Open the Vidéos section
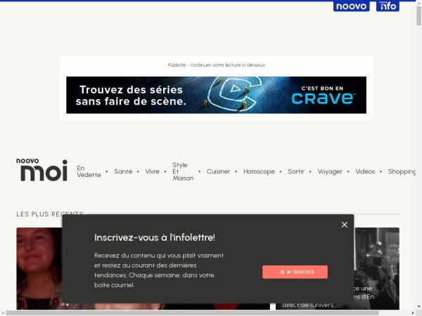Image resolution: width=422 pixels, height=316 pixels. coord(365,171)
